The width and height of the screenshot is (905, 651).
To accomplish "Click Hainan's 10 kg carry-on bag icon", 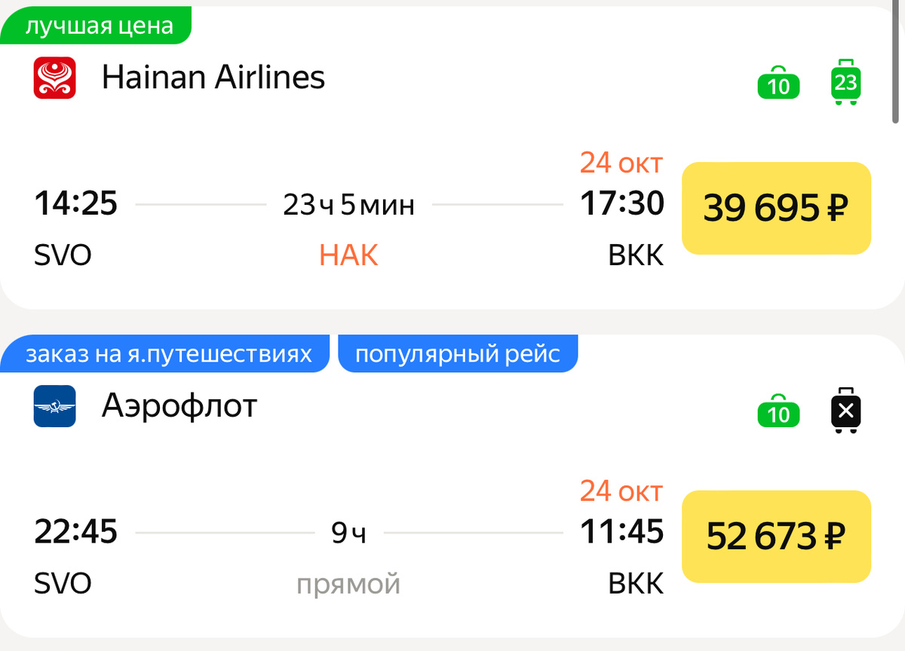I will tap(778, 83).
